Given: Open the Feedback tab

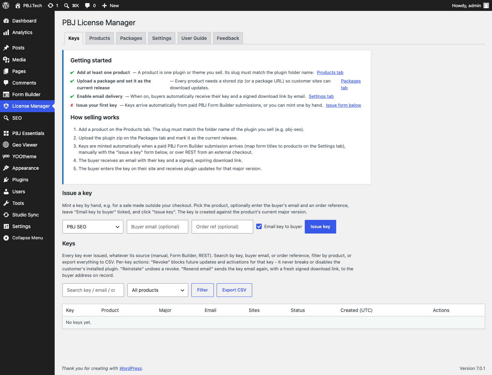Looking at the screenshot, I should click(228, 38).
